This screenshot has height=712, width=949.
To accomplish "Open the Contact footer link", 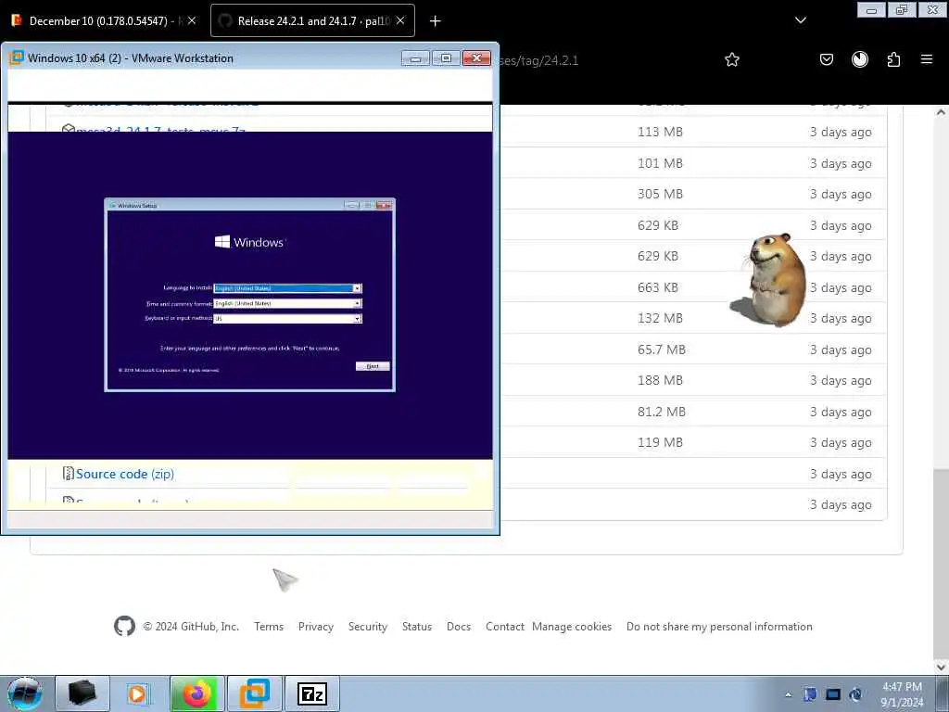I will (505, 627).
